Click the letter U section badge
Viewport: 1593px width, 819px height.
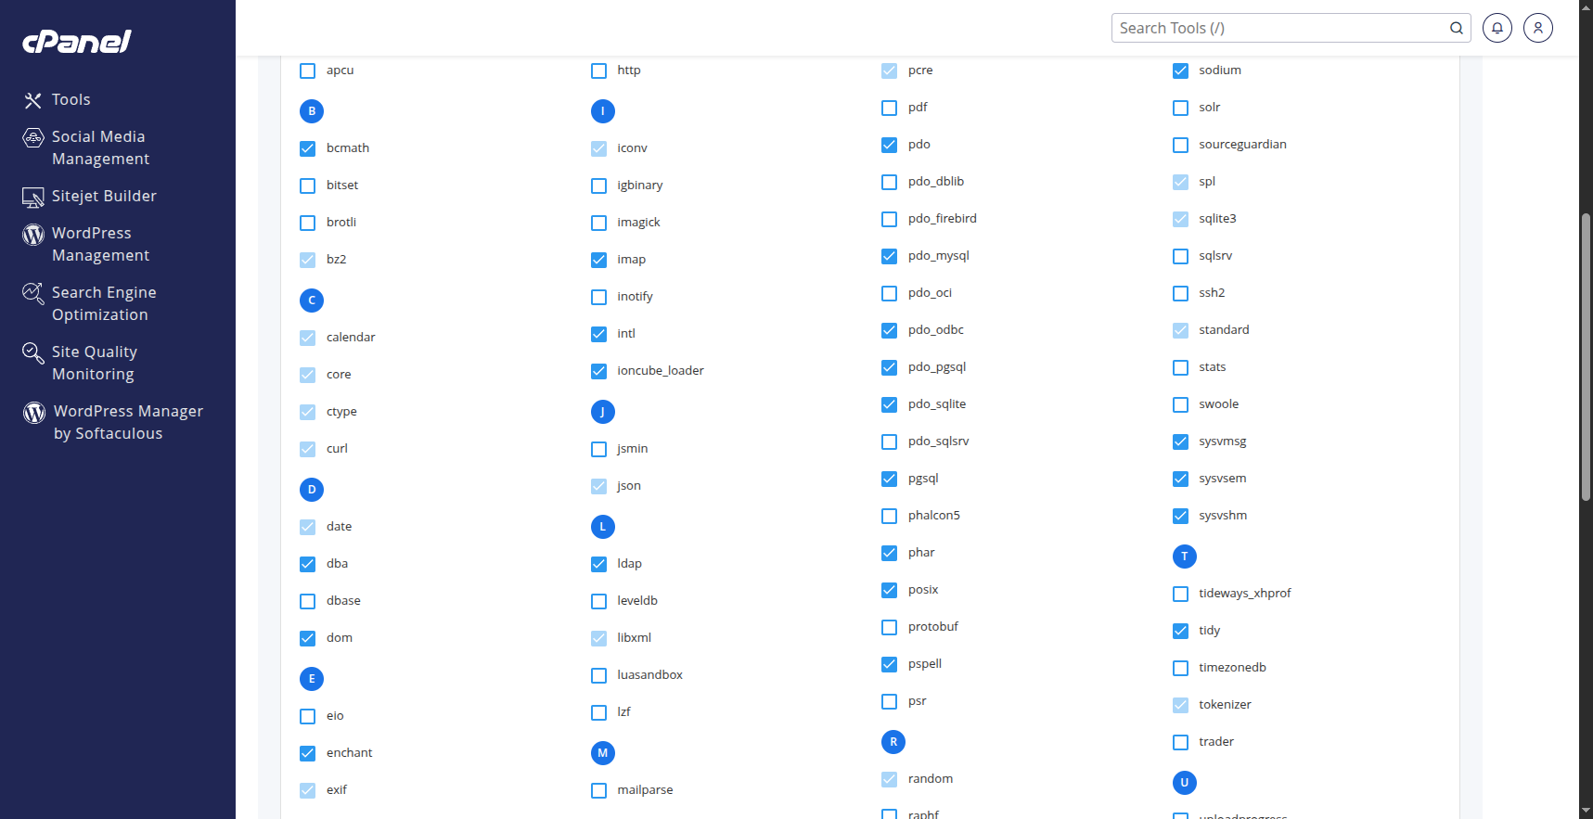1185,783
